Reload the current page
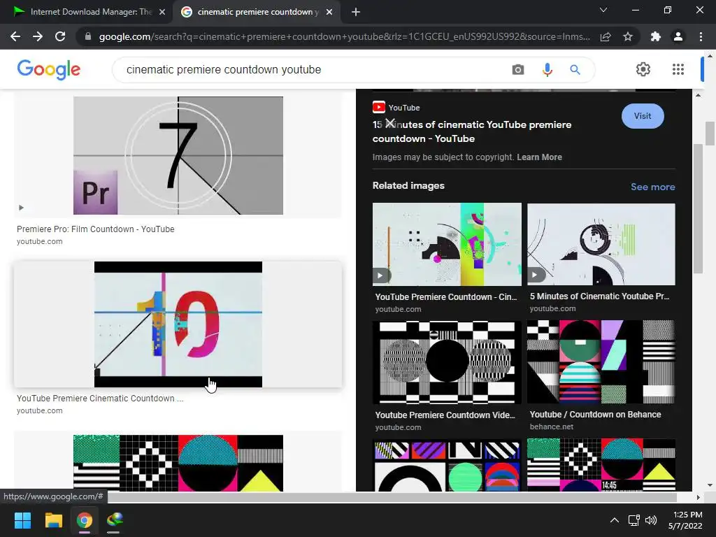This screenshot has width=716, height=537. (60, 36)
